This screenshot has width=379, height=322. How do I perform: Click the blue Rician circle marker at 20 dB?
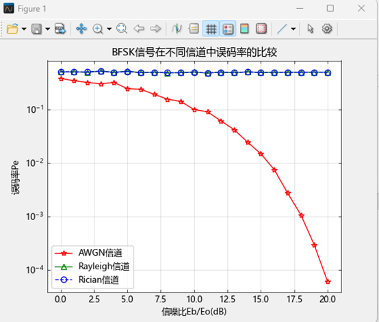point(328,72)
